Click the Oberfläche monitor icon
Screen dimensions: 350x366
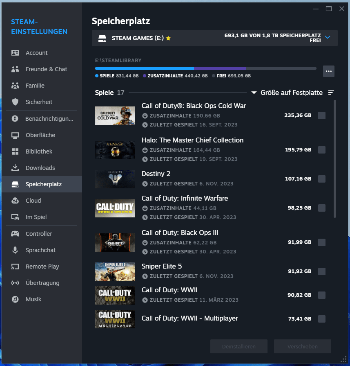point(15,135)
